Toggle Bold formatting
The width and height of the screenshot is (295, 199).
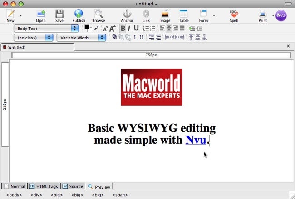click(x=123, y=29)
